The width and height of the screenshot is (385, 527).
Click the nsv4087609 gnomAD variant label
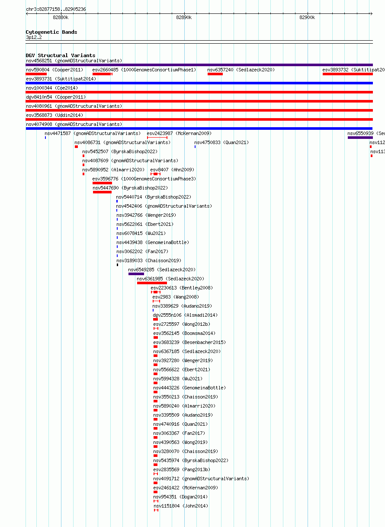pyautogui.click(x=130, y=161)
